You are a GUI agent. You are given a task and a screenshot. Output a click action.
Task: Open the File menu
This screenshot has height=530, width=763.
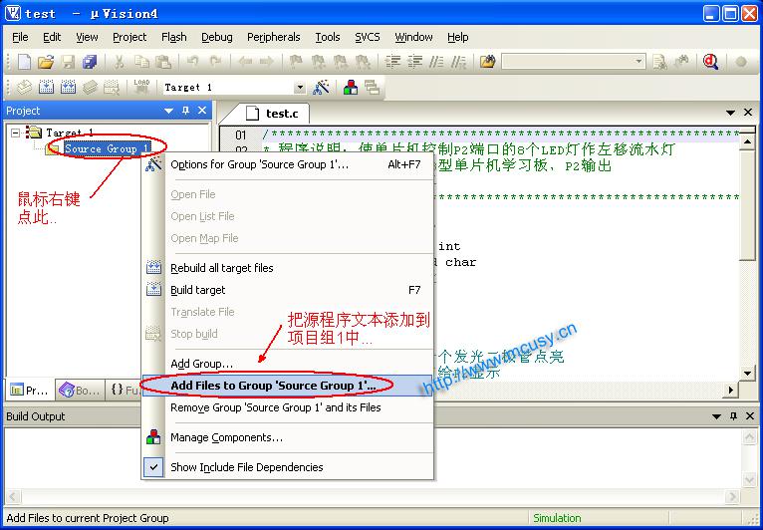tap(20, 37)
